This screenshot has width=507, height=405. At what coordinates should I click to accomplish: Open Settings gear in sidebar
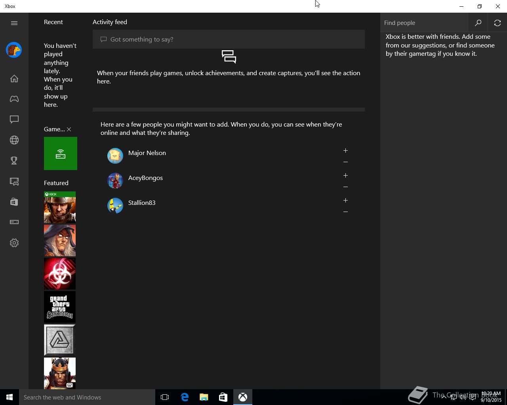tap(14, 243)
